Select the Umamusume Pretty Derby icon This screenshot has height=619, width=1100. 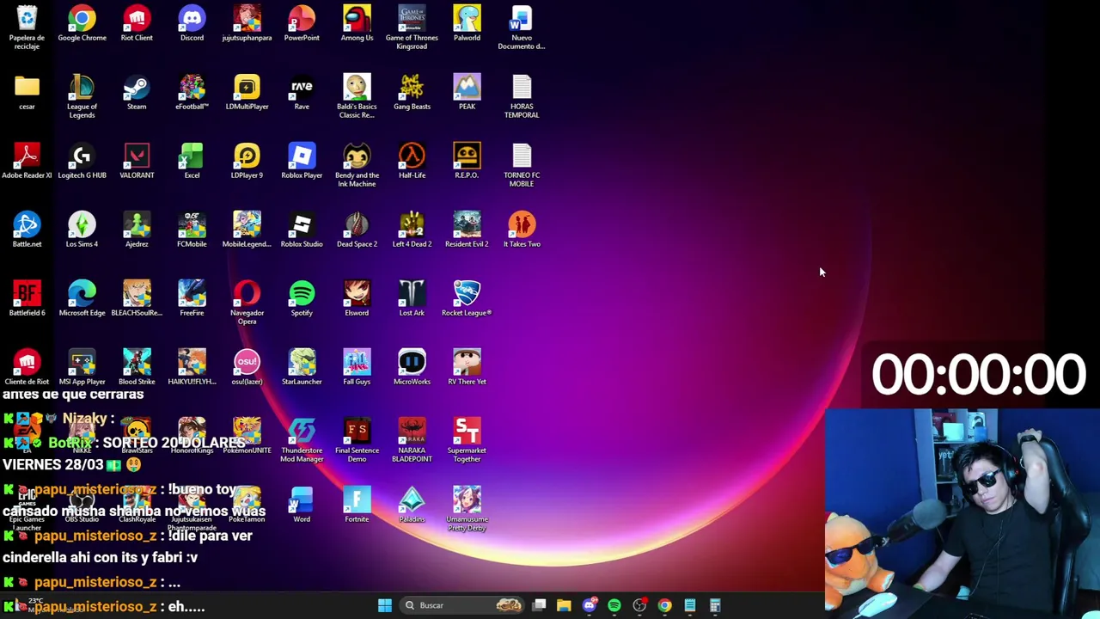click(467, 508)
